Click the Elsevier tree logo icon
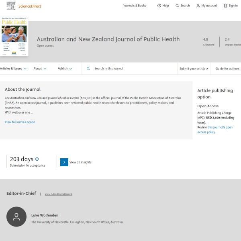Image resolution: width=241 pixels, height=241 pixels. [11, 6]
